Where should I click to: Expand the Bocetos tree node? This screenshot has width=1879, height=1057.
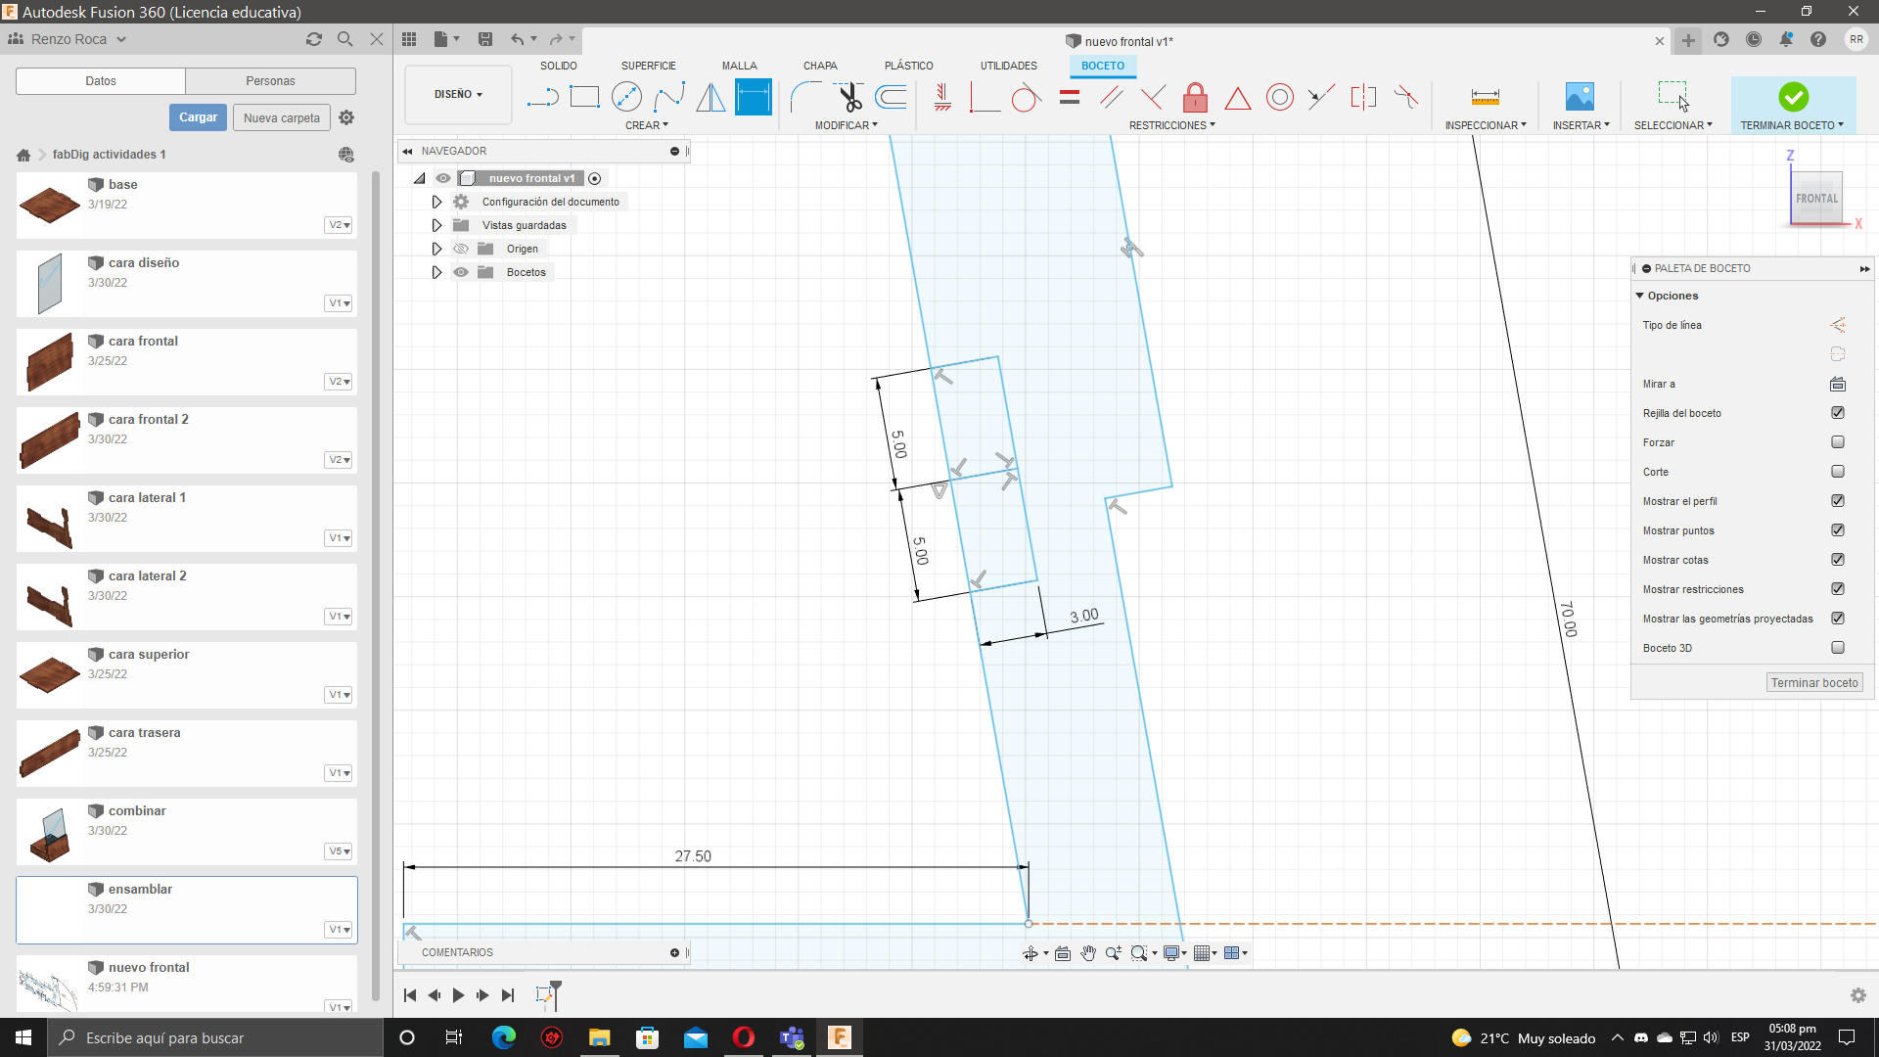coord(436,272)
